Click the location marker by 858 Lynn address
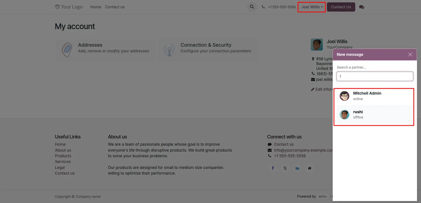The width and height of the screenshot is (421, 203). click(313, 59)
